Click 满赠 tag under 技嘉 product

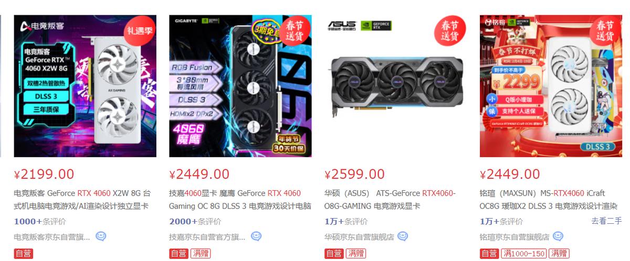pos(200,254)
